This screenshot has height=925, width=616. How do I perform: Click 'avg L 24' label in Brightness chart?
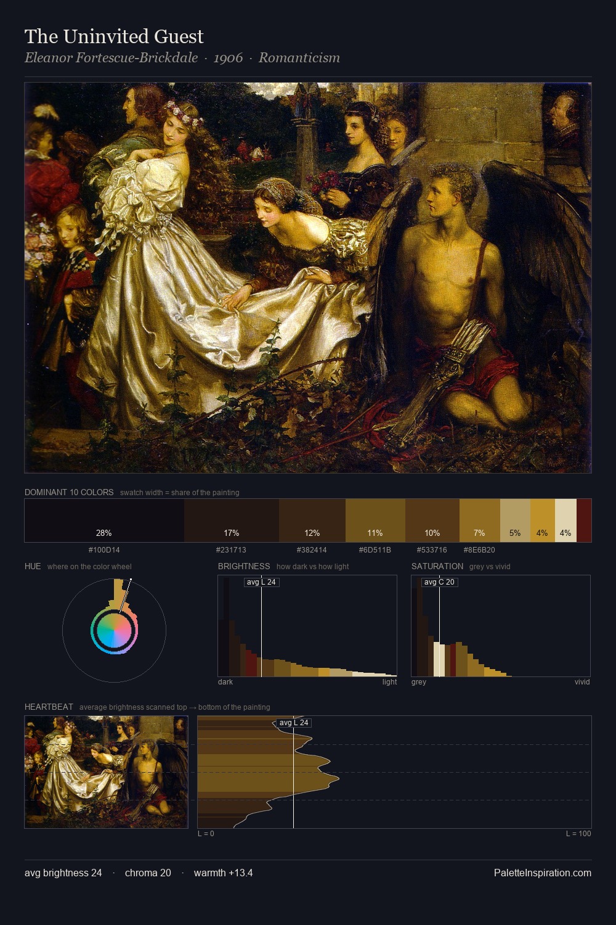[x=261, y=582]
